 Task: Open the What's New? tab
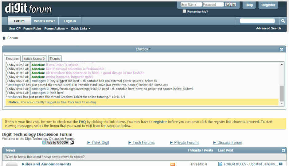[44, 21]
